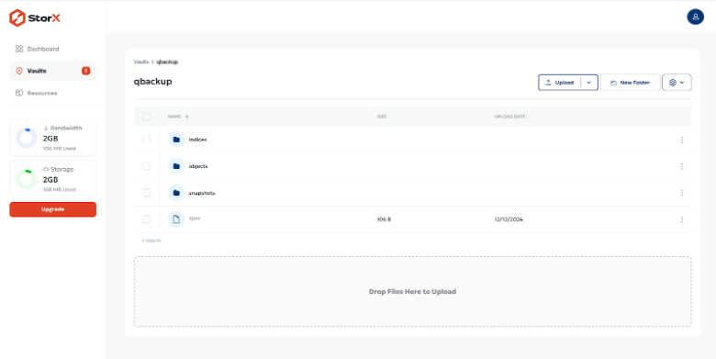Click the Drop Files Here upload area
The width and height of the screenshot is (716, 359).
(412, 291)
